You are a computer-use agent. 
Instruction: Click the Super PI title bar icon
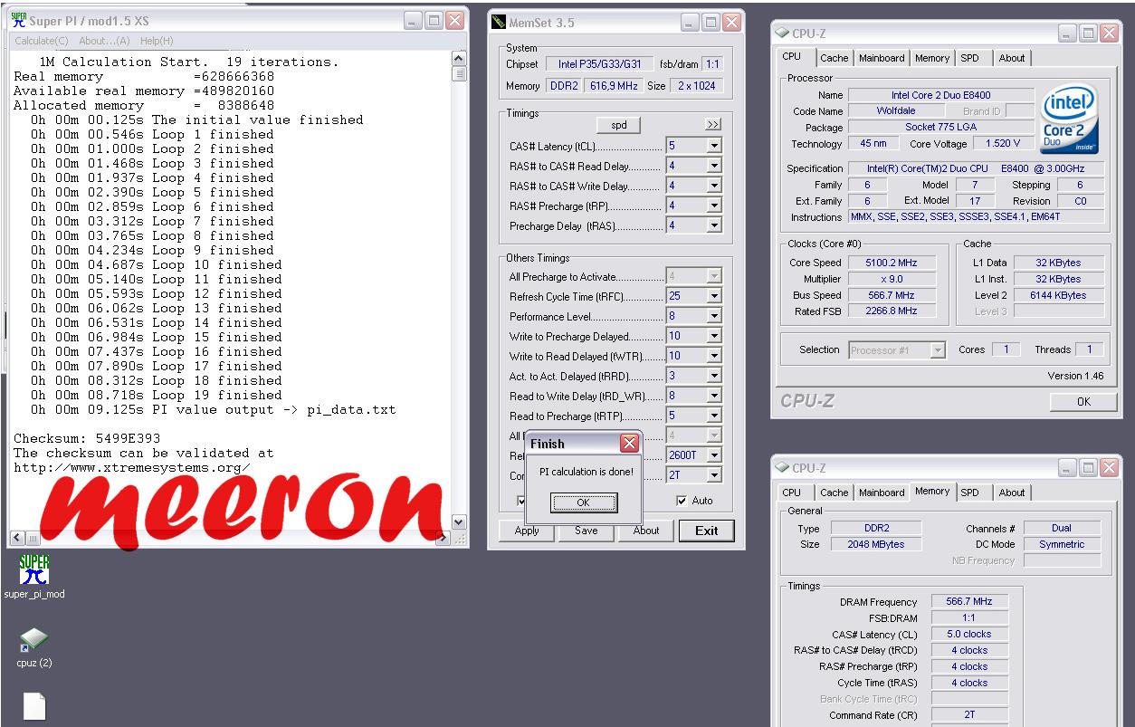click(18, 21)
